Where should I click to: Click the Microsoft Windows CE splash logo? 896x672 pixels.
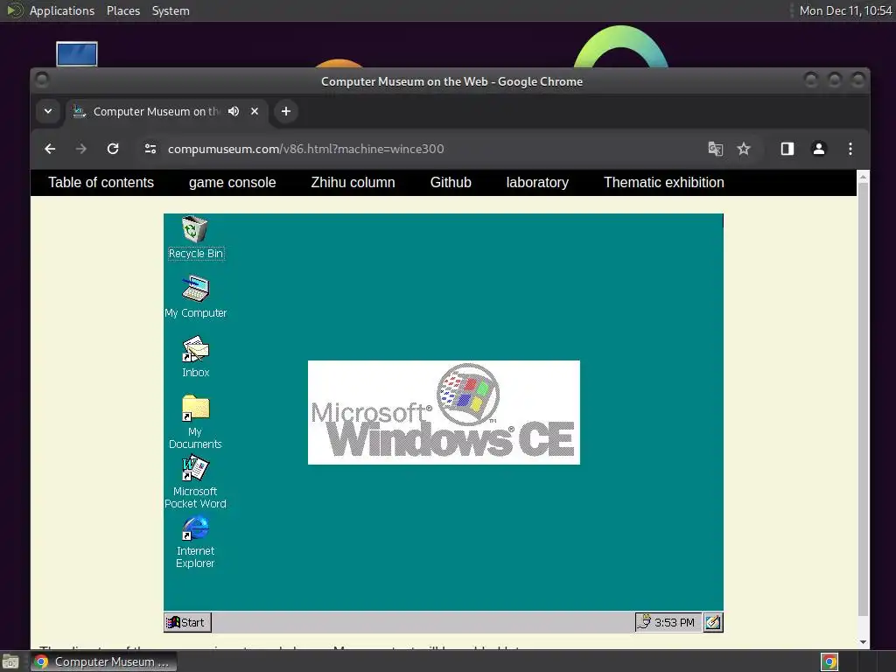(x=444, y=412)
